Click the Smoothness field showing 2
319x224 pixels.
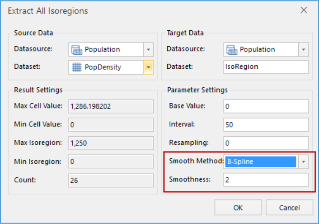tap(266, 180)
